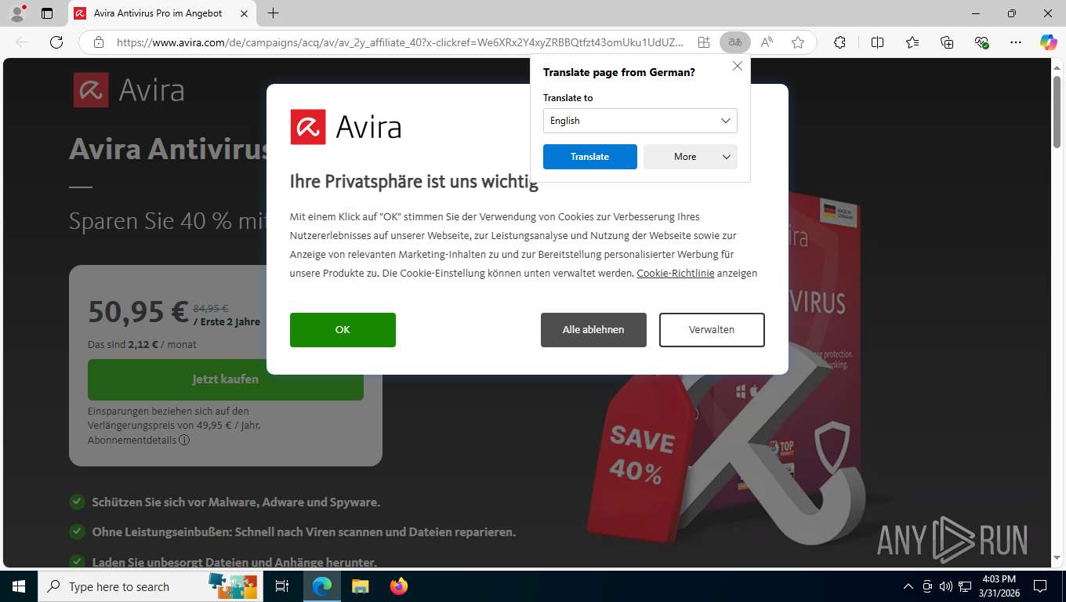Open the app available icon in address bar

click(704, 42)
